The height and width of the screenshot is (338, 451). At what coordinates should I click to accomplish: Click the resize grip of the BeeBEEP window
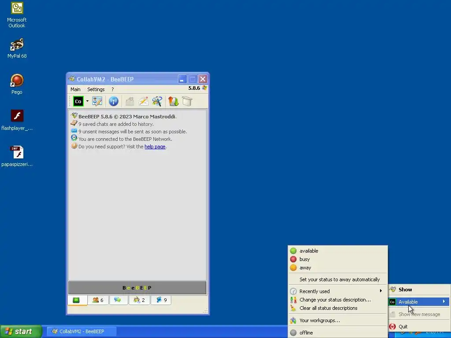pos(205,311)
